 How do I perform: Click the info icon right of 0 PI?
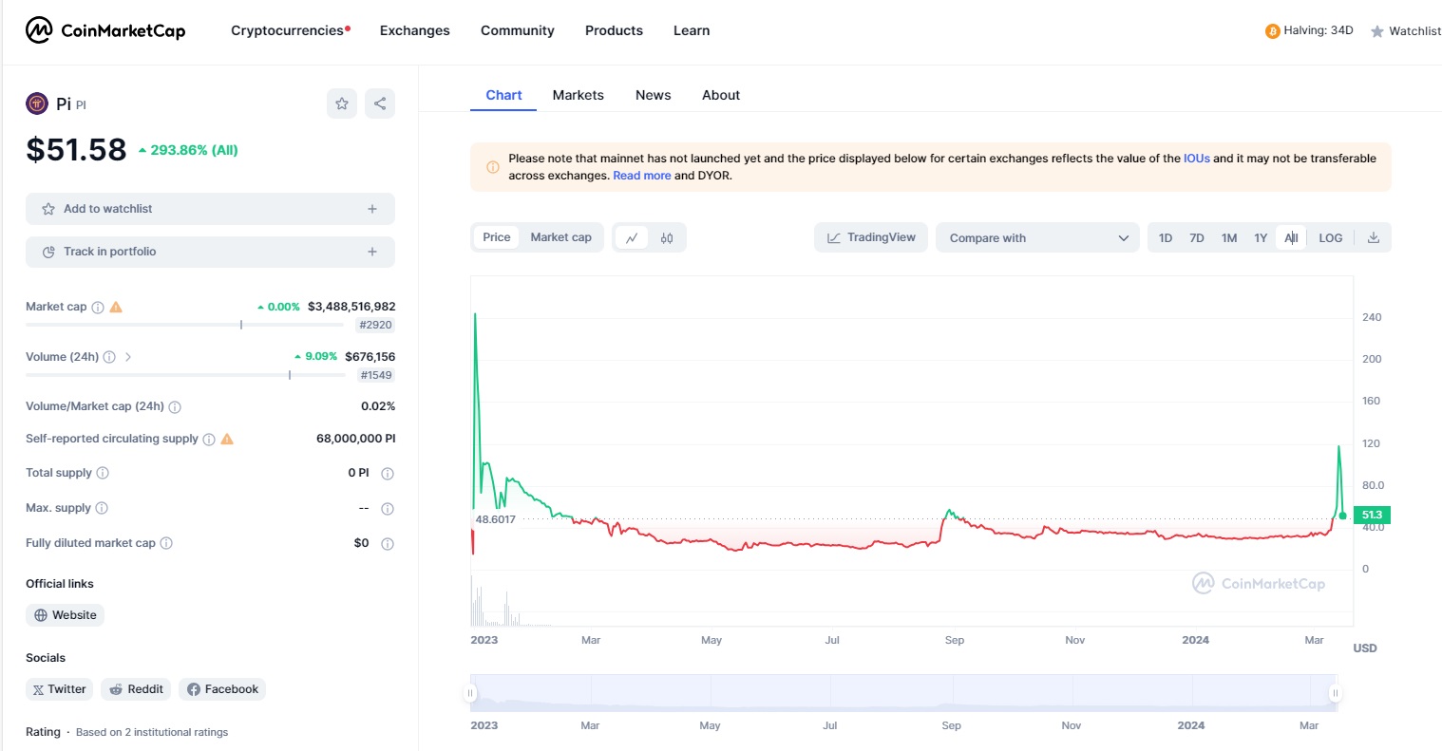388,474
